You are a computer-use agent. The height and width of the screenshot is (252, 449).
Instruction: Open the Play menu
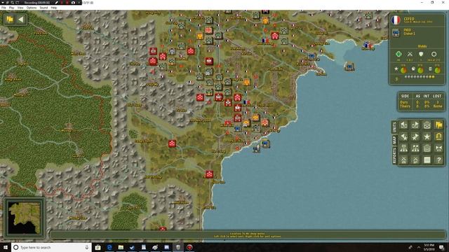(x=11, y=8)
